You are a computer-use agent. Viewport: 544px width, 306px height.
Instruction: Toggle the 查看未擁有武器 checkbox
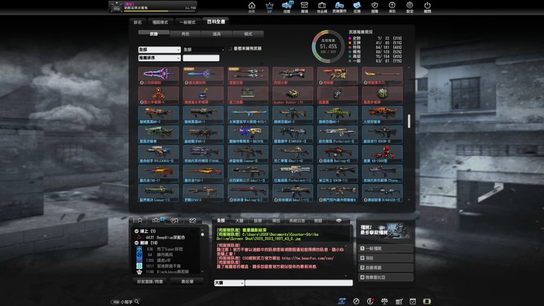[230, 49]
